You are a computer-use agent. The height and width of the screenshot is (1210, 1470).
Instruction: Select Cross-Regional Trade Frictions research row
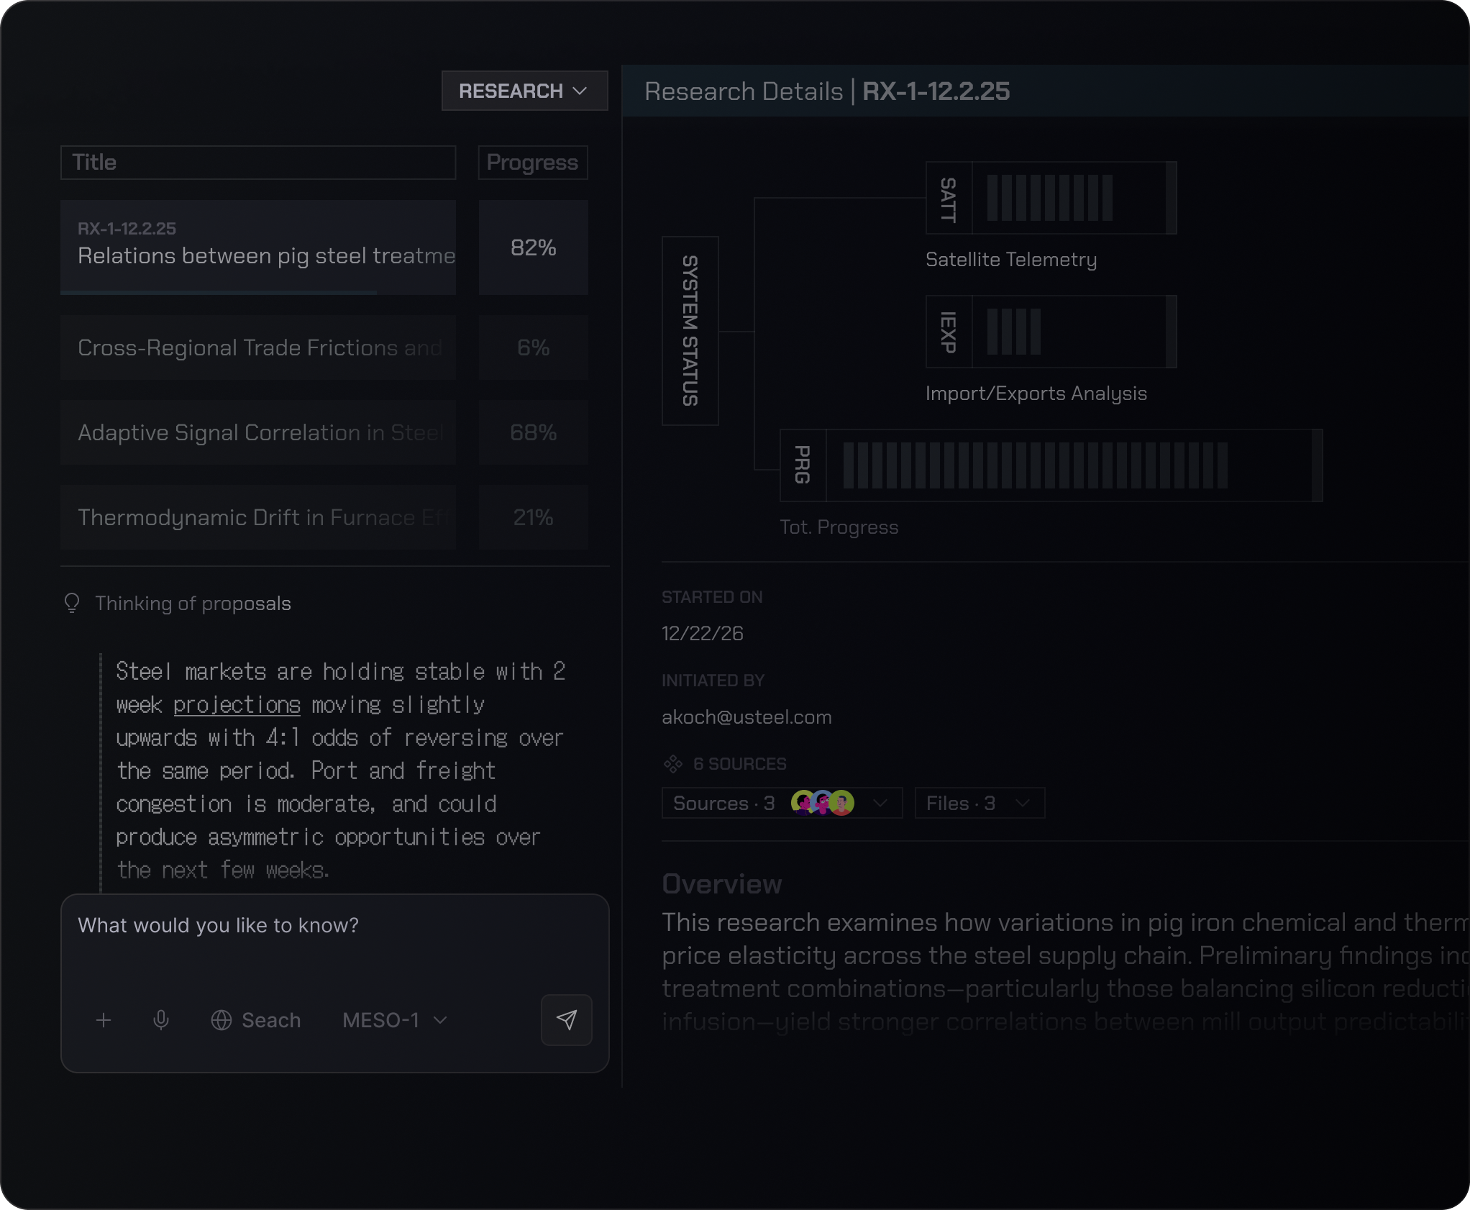(258, 347)
